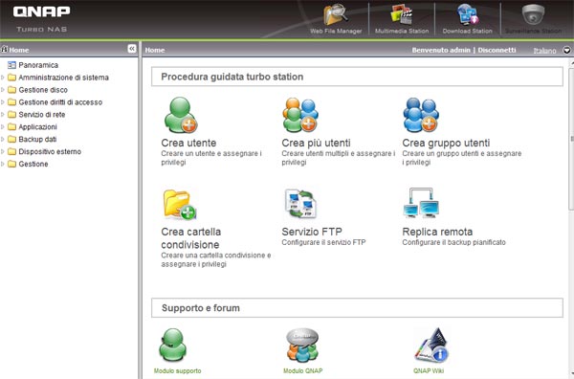Click 'Benvenuto admin' text
This screenshot has width=574, height=379.
pyautogui.click(x=441, y=50)
